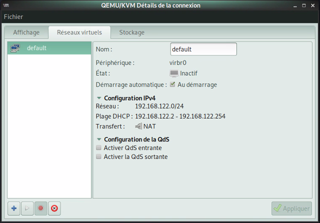The width and height of the screenshot is (320, 223).
Task: Click the virbr0 device value
Action: coord(178,62)
